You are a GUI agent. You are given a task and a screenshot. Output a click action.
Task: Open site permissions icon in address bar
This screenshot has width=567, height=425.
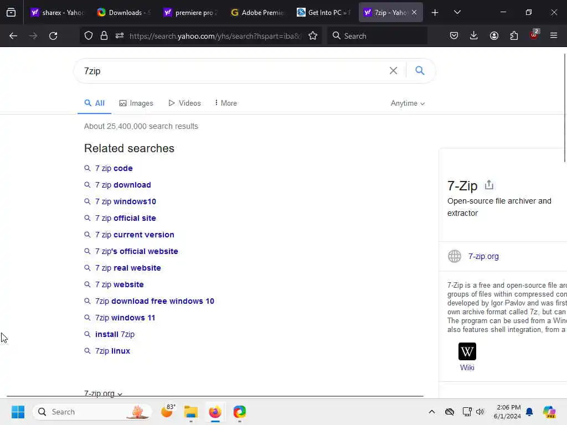coord(120,36)
